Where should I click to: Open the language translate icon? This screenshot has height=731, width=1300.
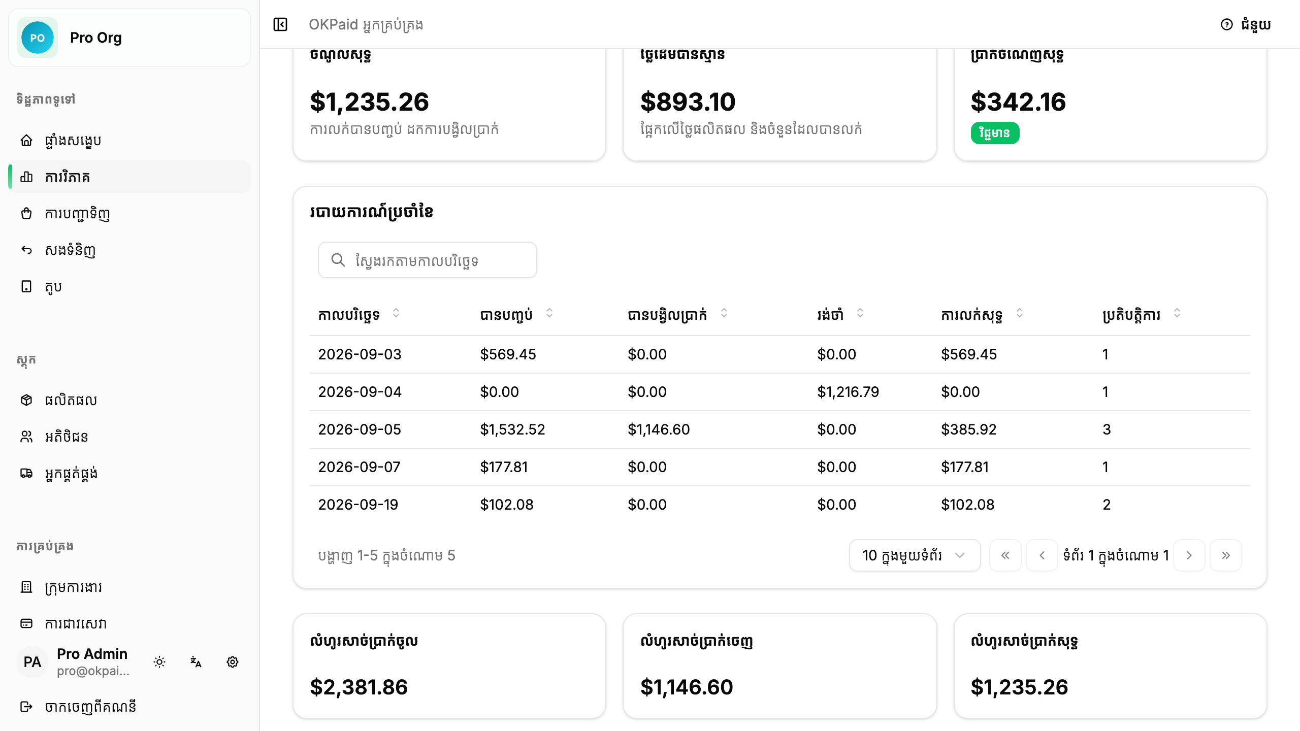(196, 662)
